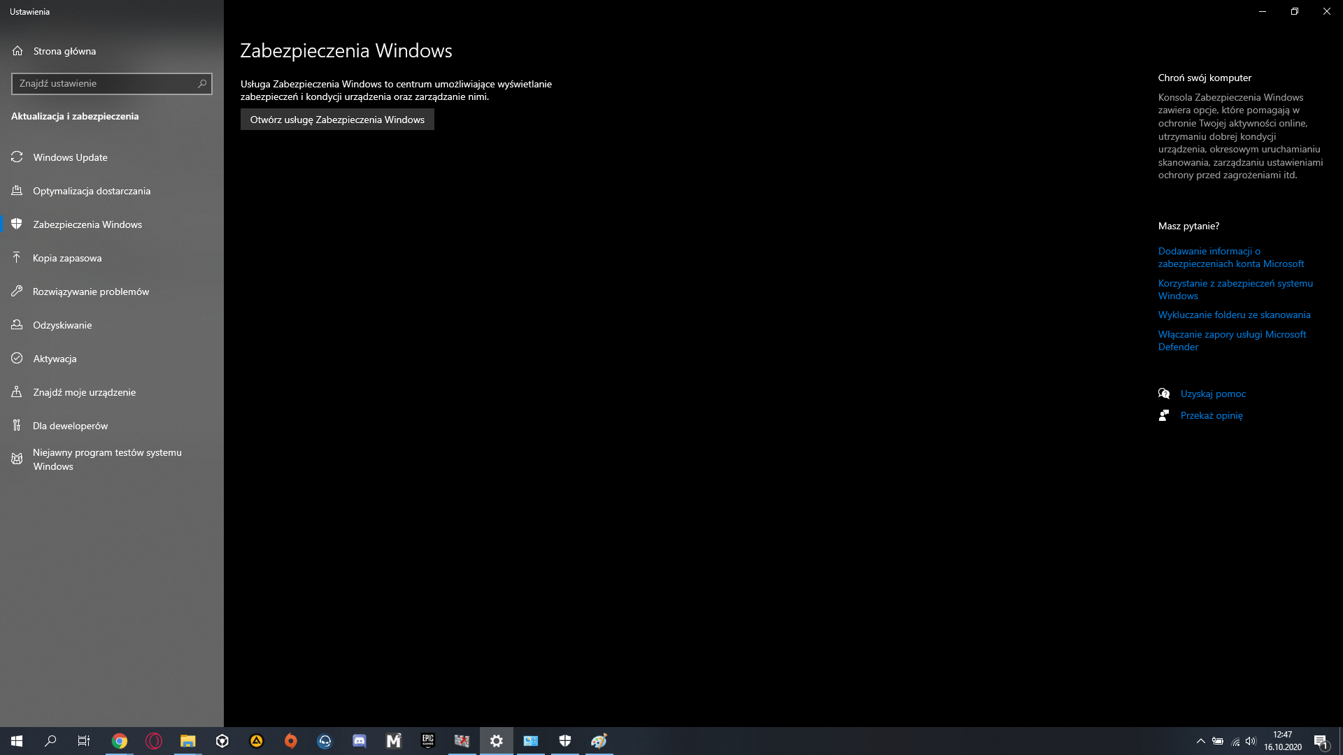Close the Ustawienia window
The width and height of the screenshot is (1343, 755).
[1327, 11]
